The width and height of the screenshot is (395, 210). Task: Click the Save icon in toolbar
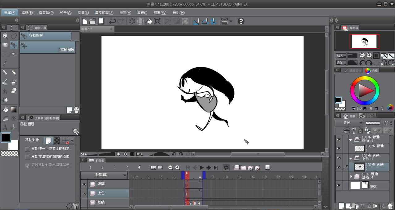[x=101, y=21]
